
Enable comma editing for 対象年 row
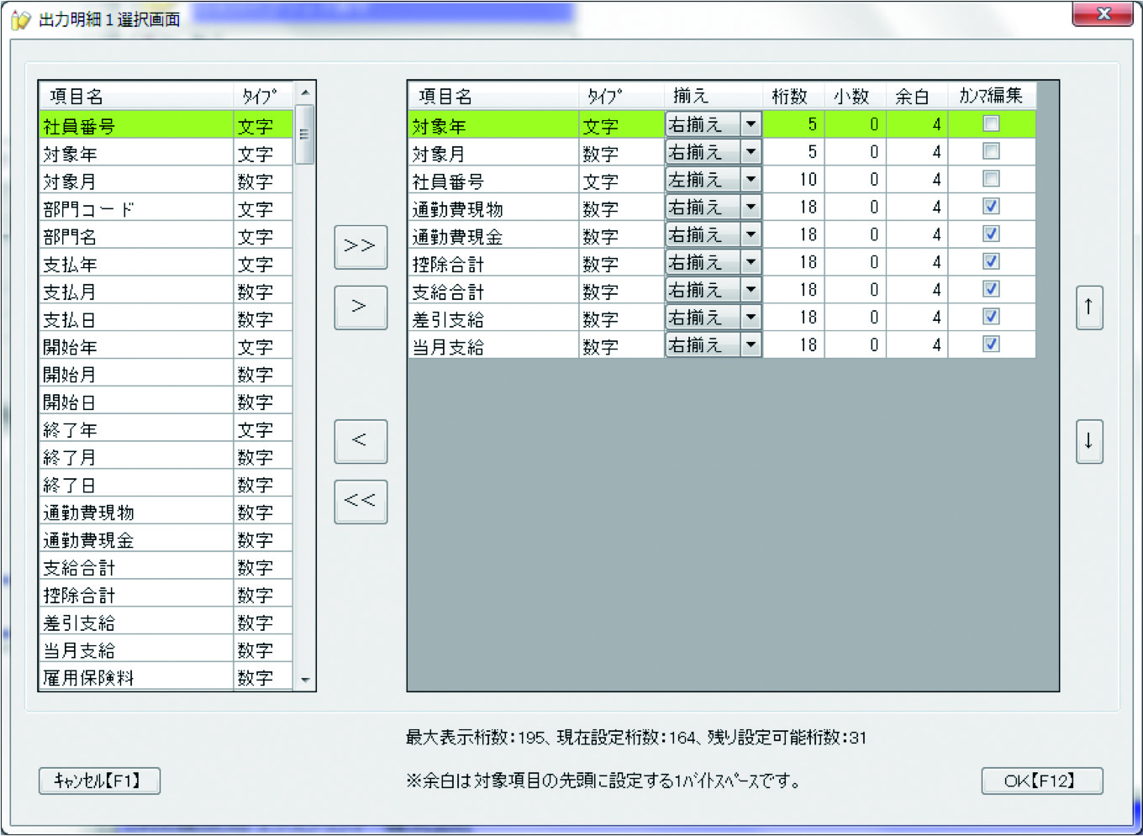pos(992,124)
